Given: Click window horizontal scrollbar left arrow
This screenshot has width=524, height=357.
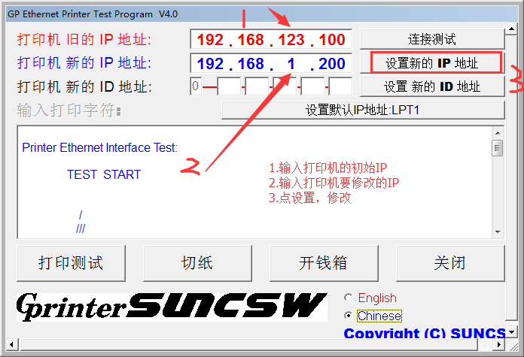Looking at the screenshot, I should pos(12,344).
